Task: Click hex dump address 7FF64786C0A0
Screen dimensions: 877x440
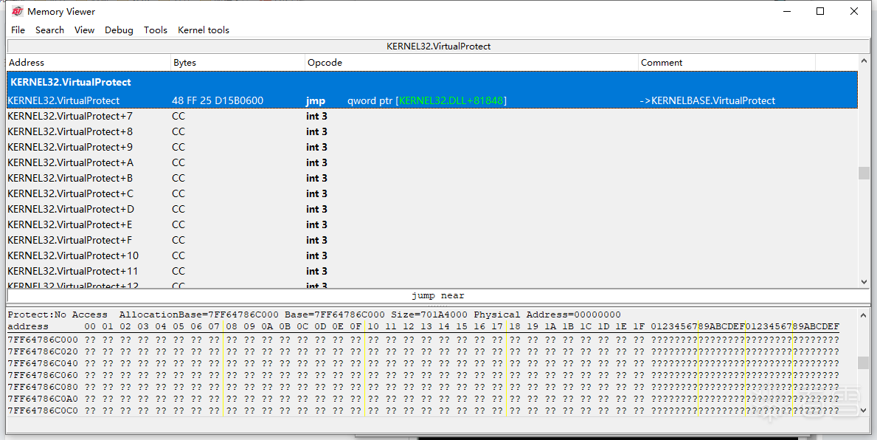Action: click(43, 399)
